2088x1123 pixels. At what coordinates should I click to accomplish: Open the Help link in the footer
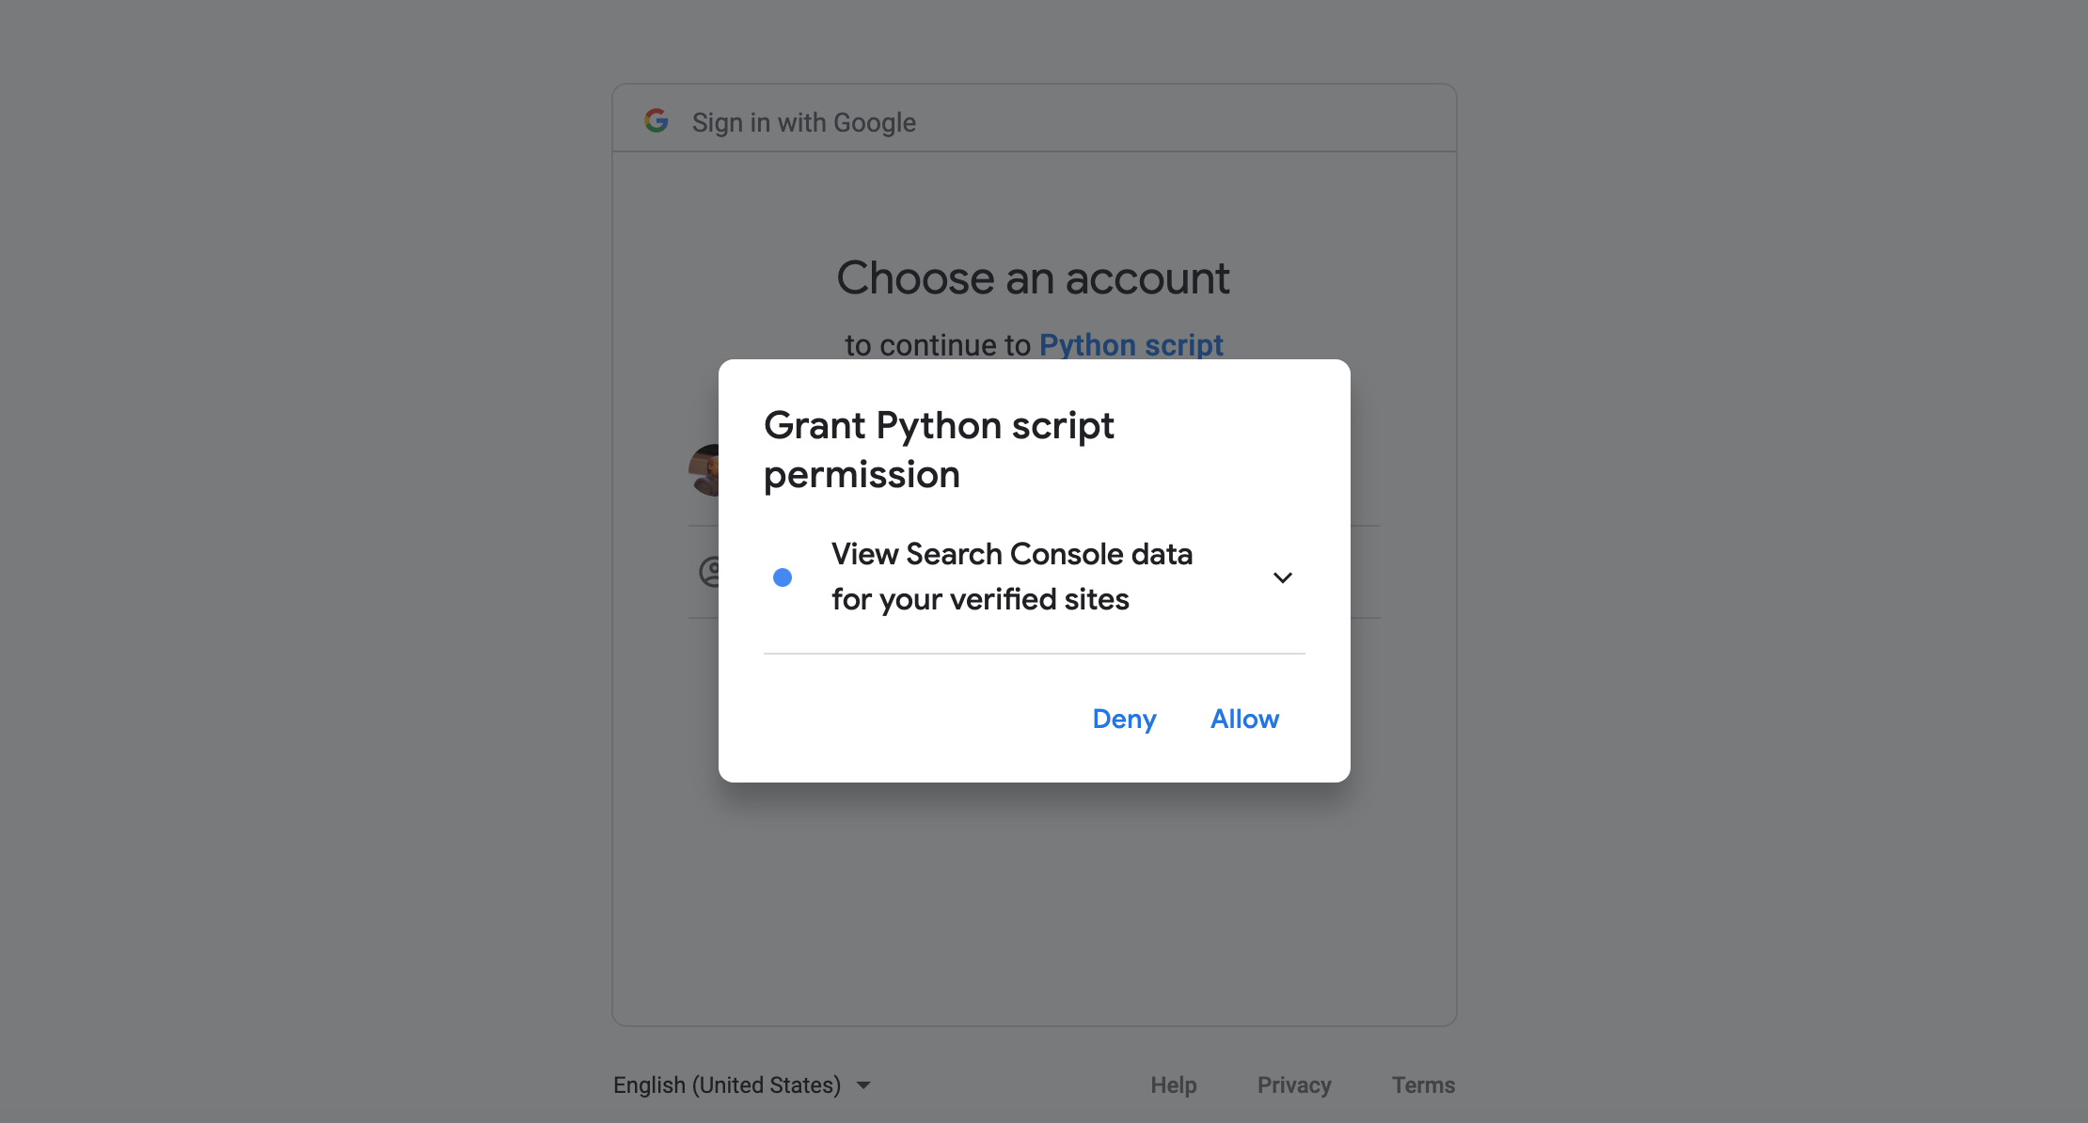pos(1173,1085)
